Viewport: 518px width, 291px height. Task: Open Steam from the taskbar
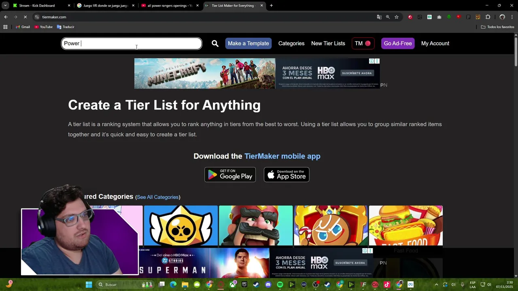(256, 285)
